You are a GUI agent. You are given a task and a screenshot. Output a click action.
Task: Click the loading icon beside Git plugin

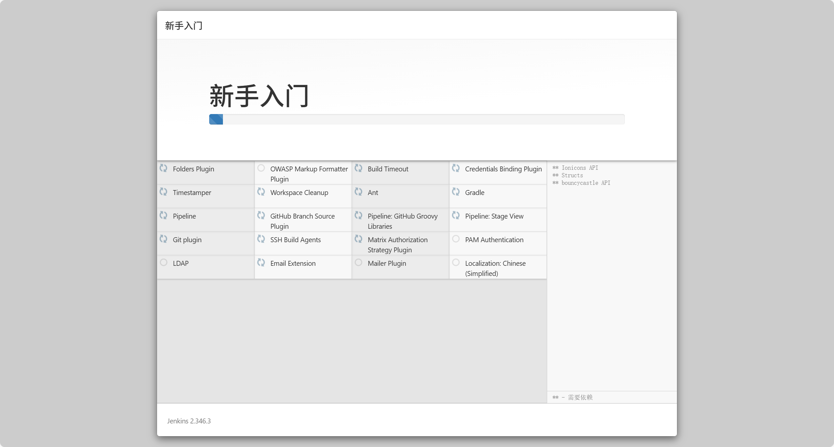coord(163,239)
